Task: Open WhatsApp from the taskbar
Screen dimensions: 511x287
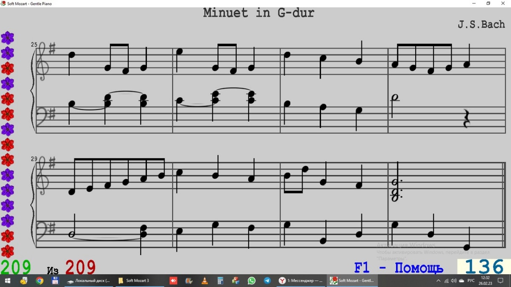Action: pyautogui.click(x=252, y=281)
